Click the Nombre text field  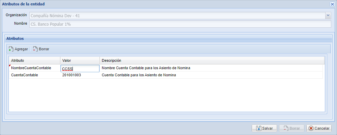(x=180, y=24)
